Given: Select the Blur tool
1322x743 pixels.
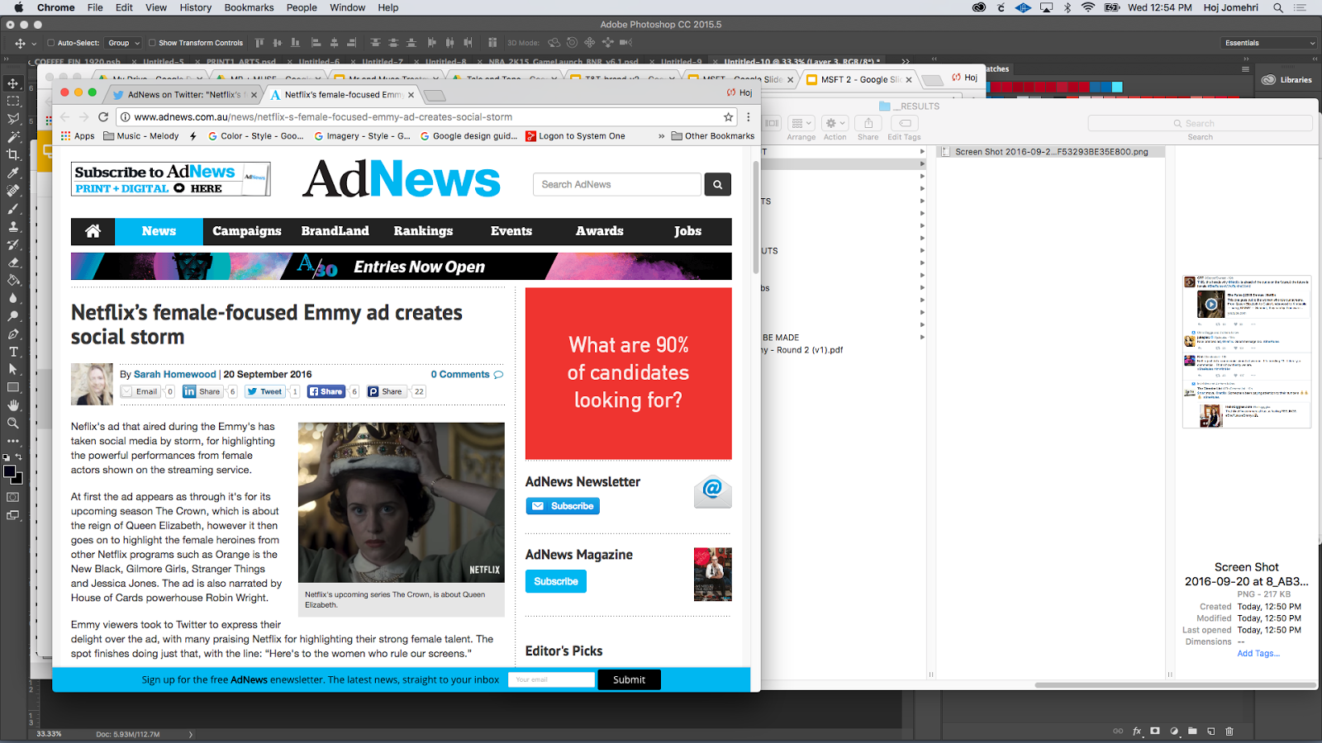Looking at the screenshot, I should click(13, 298).
